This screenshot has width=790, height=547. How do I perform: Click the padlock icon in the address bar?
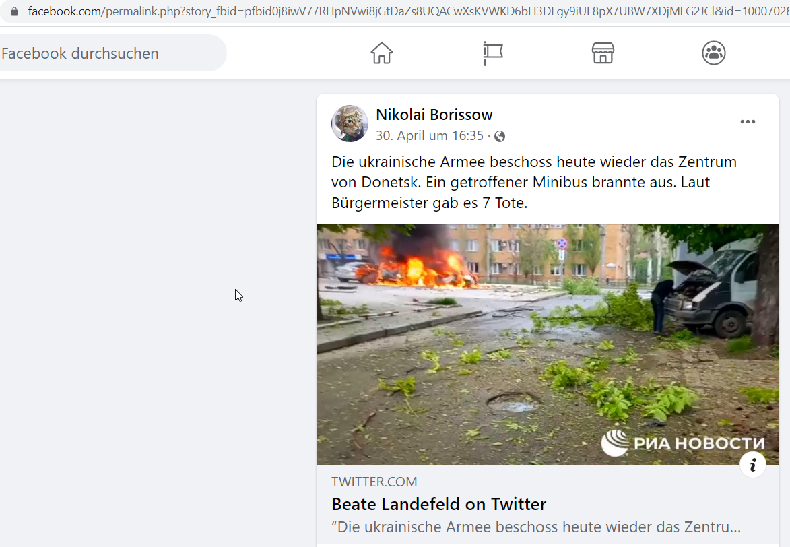pyautogui.click(x=14, y=11)
